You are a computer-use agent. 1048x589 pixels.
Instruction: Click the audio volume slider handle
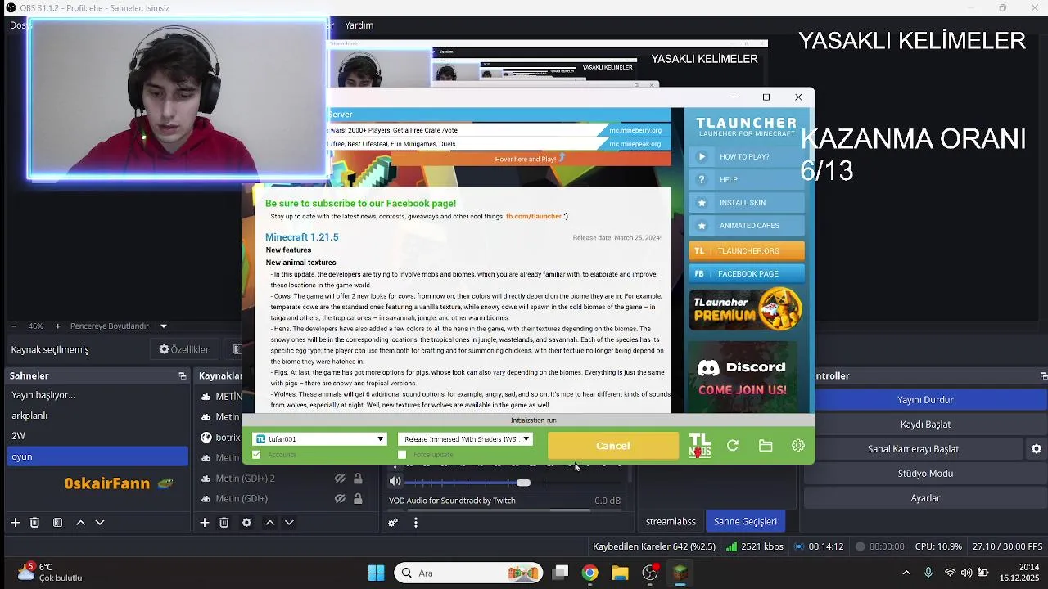[523, 483]
